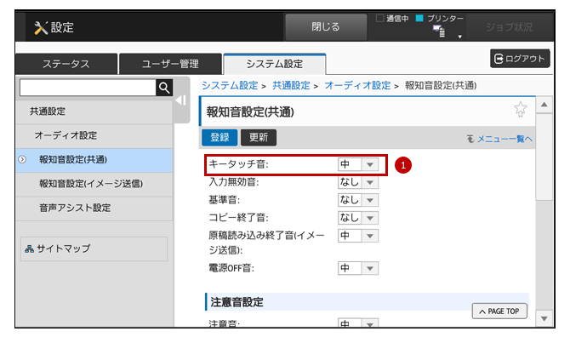Open オーディオ設定 in the sidebar
Image resolution: width=570 pixels, height=337 pixels.
(x=94, y=135)
